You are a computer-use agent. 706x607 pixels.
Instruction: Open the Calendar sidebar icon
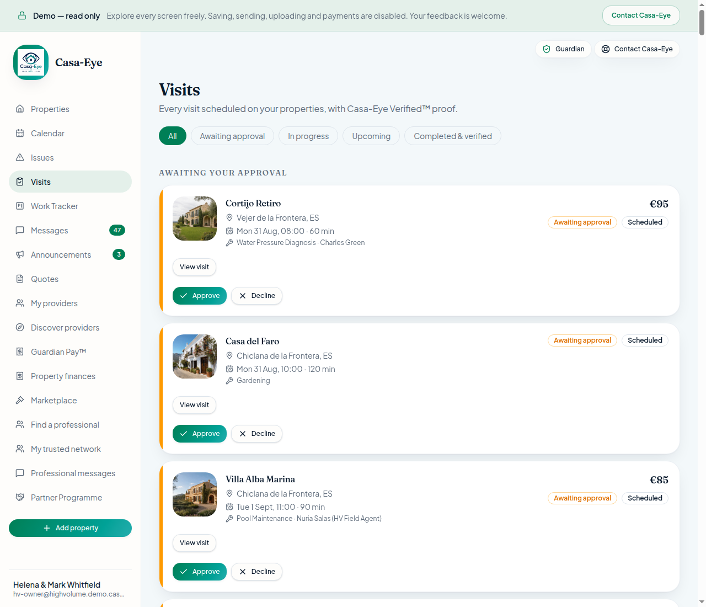point(20,133)
